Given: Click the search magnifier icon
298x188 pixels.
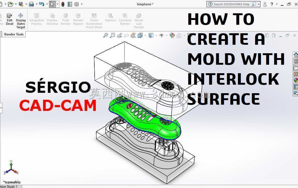Looking at the screenshot, I should coord(254,4).
